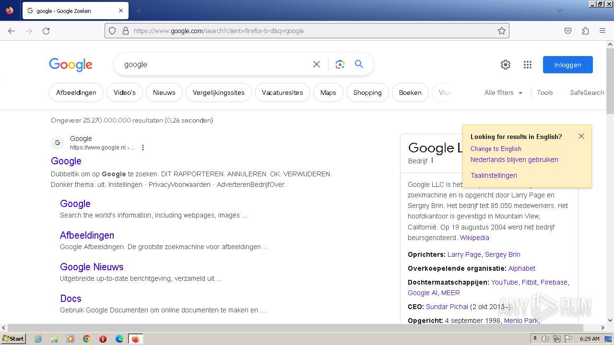Open the three-dot menu beside google.nl result
614x345 pixels.
click(x=142, y=148)
